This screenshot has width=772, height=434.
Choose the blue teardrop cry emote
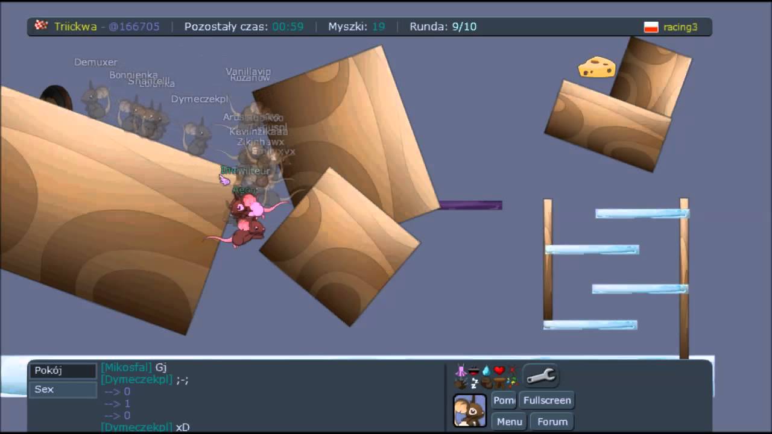click(487, 370)
